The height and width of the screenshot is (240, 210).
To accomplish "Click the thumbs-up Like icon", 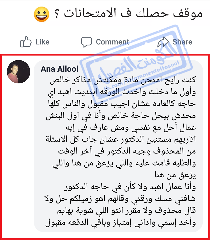I will pyautogui.click(x=26, y=42).
